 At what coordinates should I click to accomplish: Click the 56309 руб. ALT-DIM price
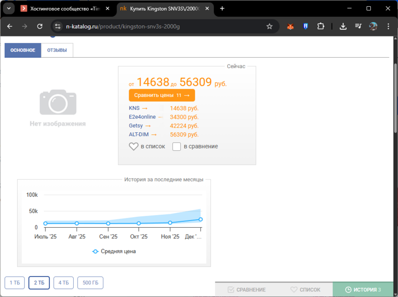pos(184,134)
